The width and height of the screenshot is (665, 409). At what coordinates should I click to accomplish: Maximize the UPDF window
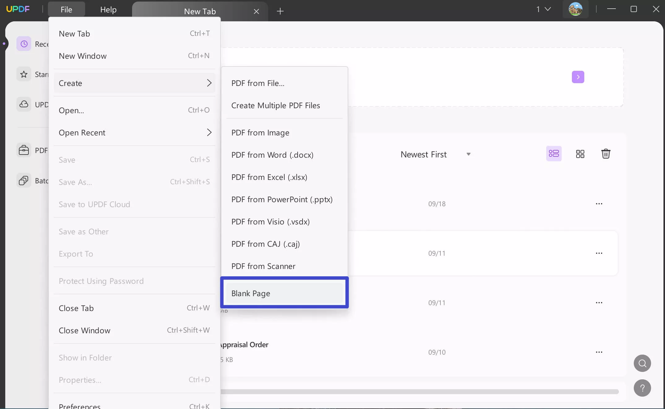click(633, 9)
